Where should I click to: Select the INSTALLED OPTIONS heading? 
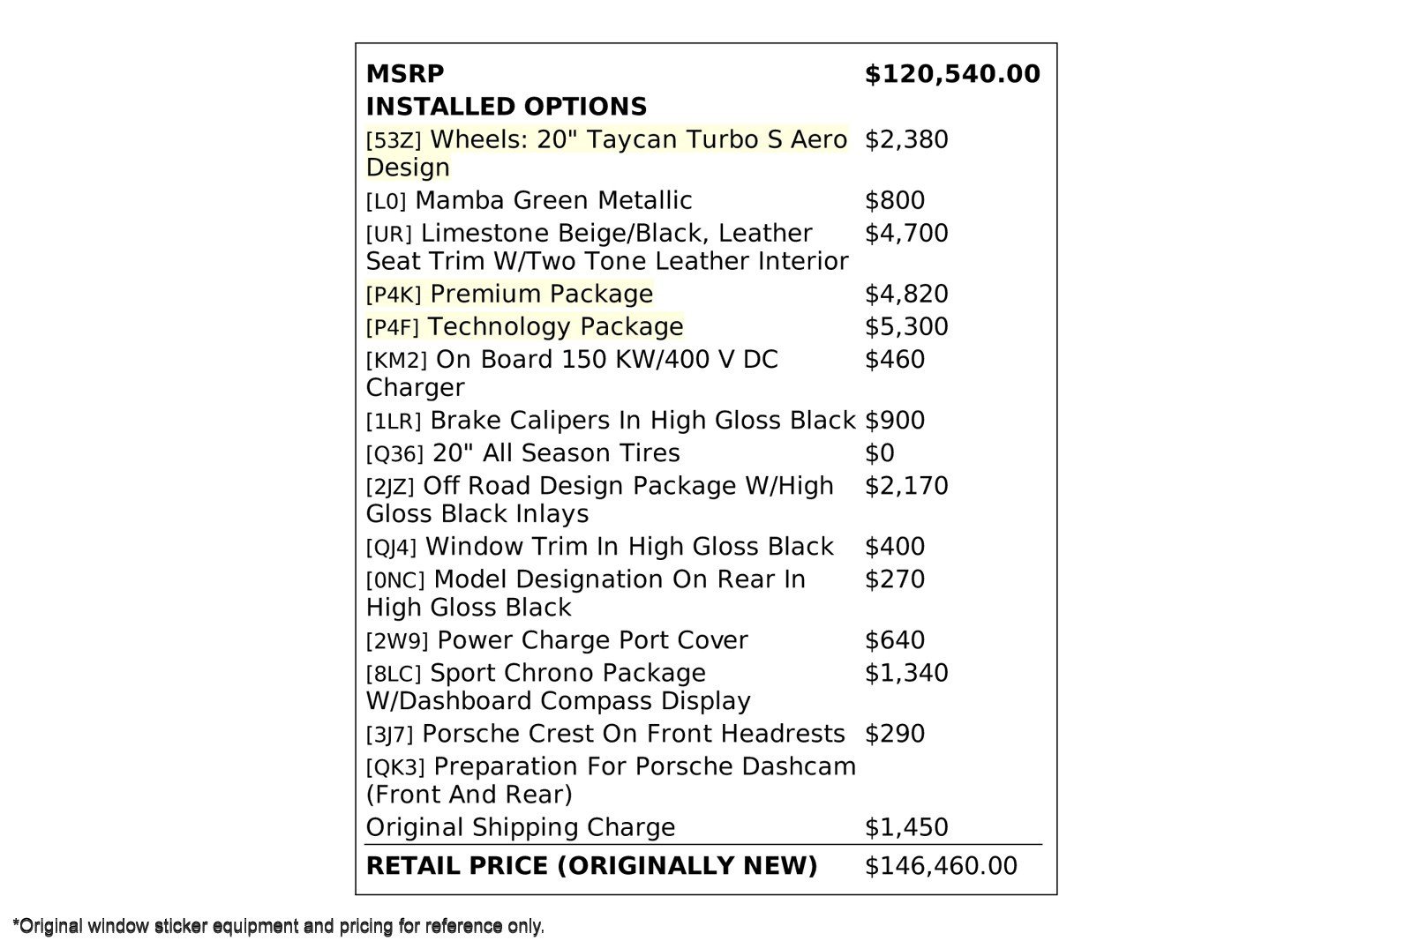coord(507,107)
